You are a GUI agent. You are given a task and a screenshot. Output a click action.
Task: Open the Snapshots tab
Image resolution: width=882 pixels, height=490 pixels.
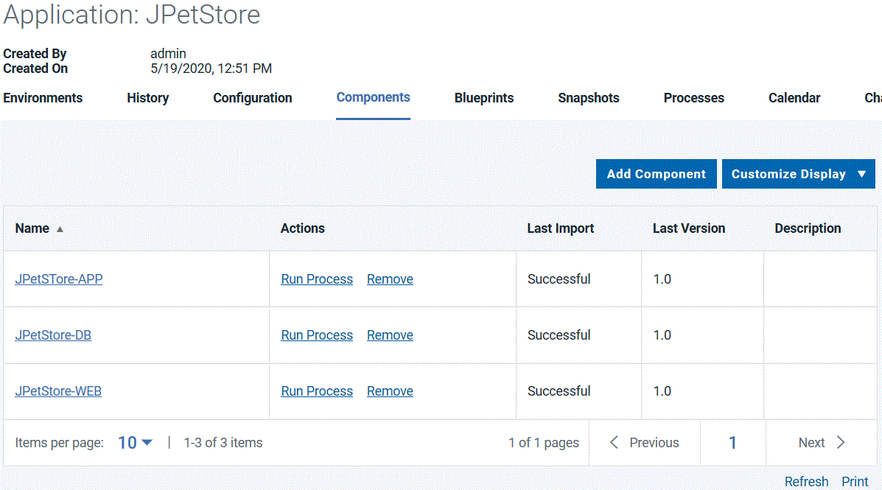tap(588, 97)
